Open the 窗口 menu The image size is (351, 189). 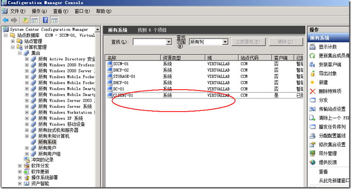pos(82,11)
